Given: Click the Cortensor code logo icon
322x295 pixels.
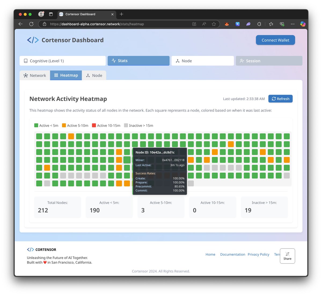Looking at the screenshot, I should pos(33,40).
